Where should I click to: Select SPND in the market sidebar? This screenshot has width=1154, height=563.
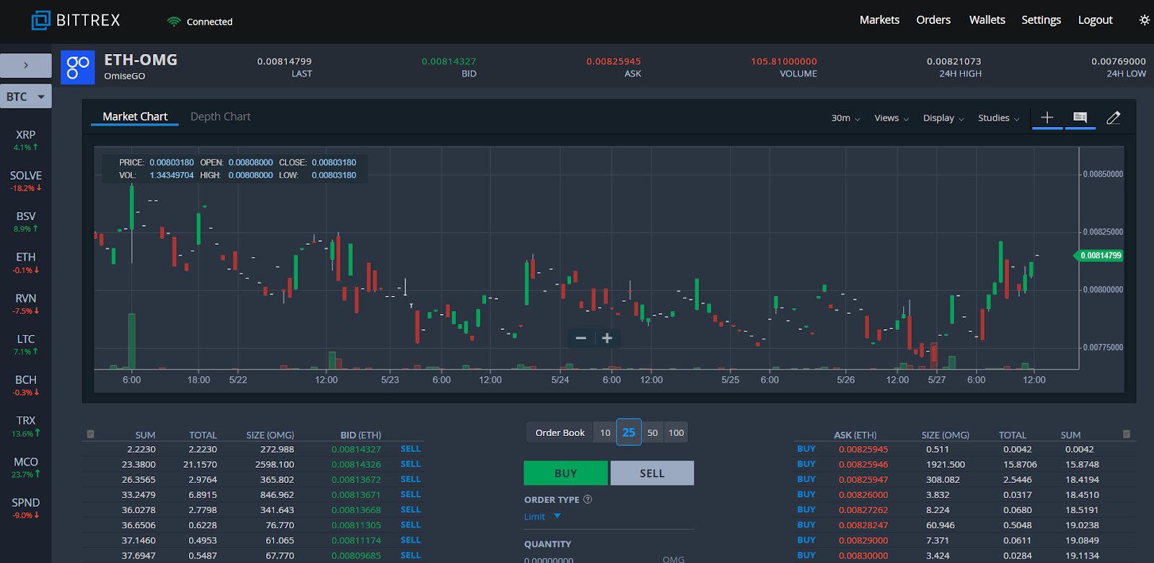point(26,507)
